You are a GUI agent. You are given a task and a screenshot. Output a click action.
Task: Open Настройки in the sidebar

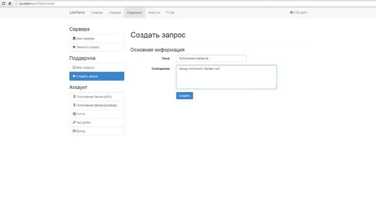(96, 122)
